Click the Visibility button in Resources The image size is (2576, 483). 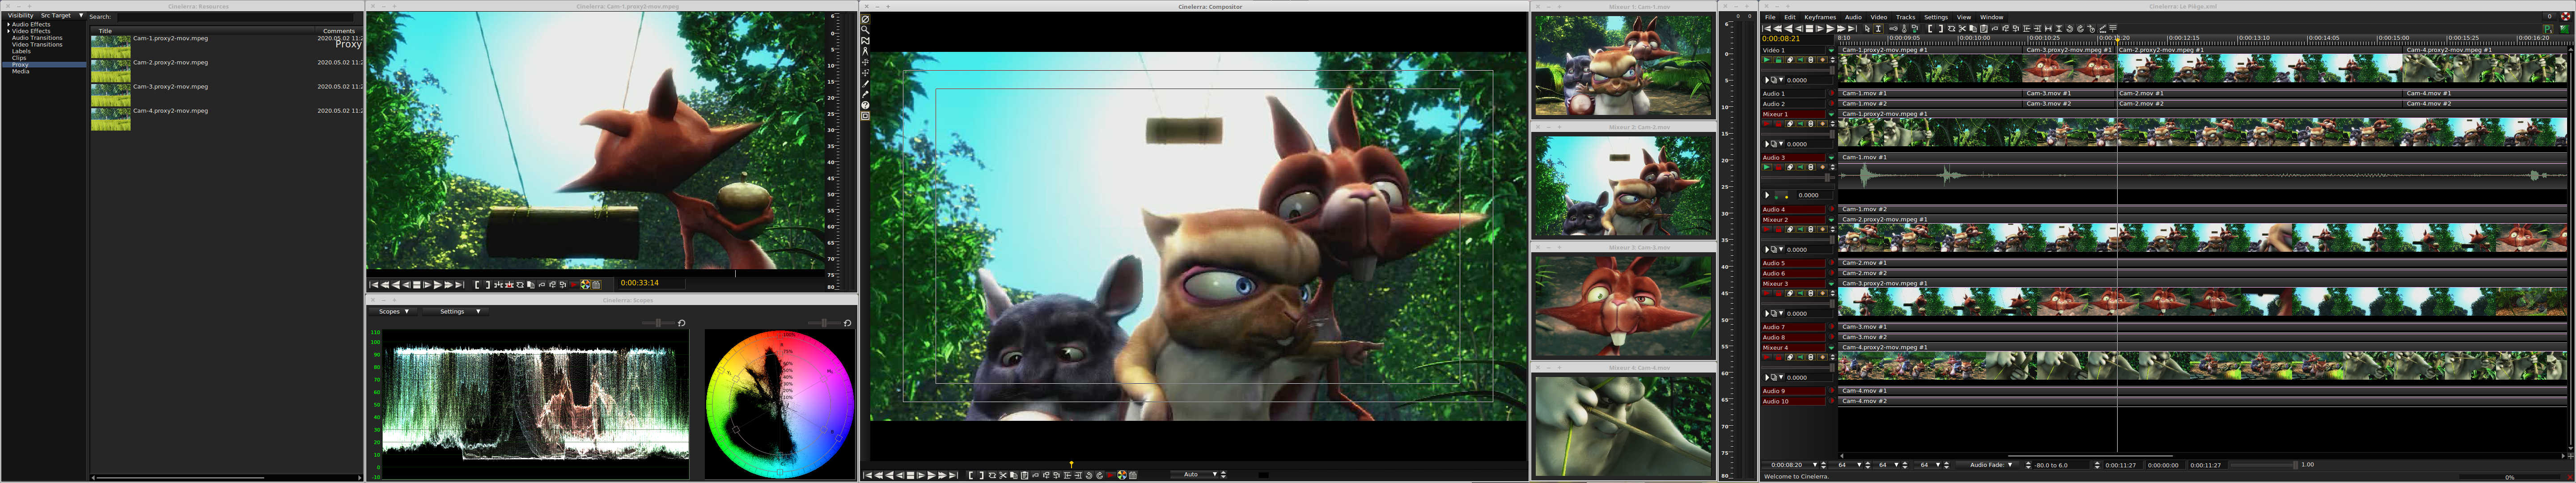(x=20, y=16)
